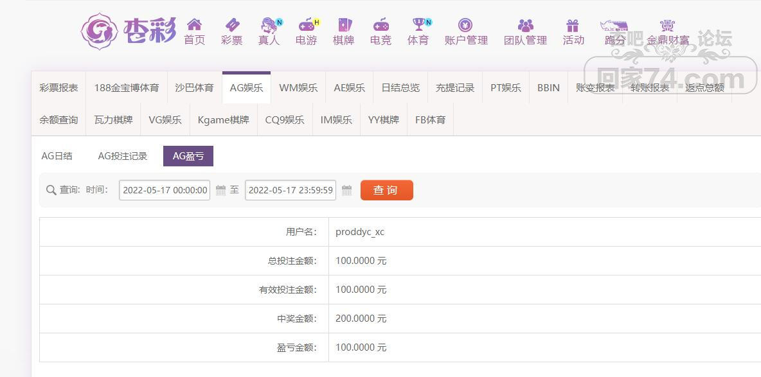Image resolution: width=761 pixels, height=377 pixels.
Task: Open the 体育 trophy icon
Action: tap(420, 25)
